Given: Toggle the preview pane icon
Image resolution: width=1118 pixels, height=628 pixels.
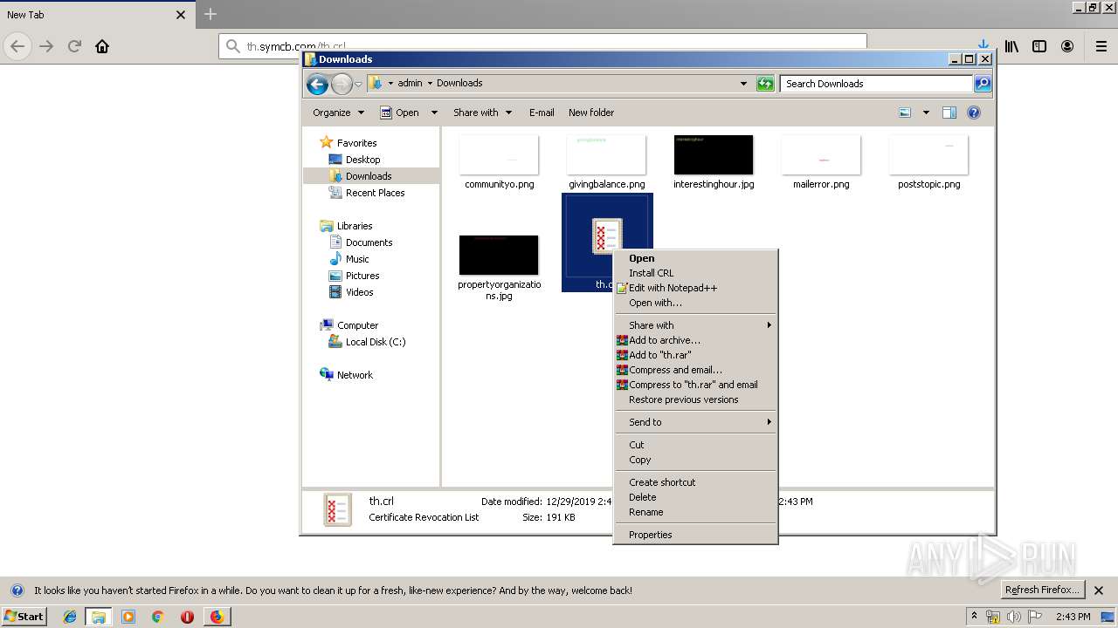Looking at the screenshot, I should [x=949, y=113].
